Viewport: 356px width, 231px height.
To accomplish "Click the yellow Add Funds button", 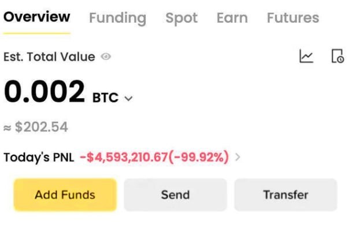I will point(65,195).
